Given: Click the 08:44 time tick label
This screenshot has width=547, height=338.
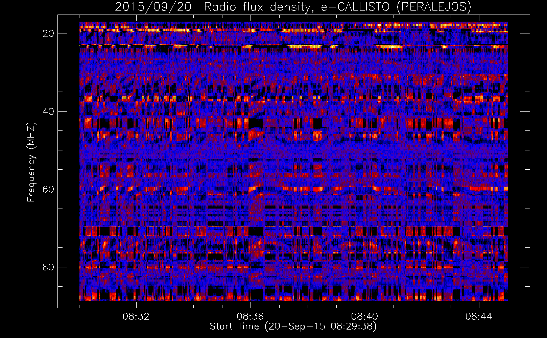Looking at the screenshot, I should pyautogui.click(x=479, y=317).
